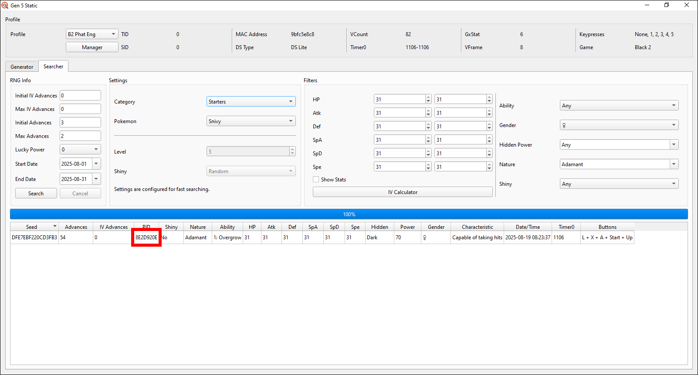Viewport: 698px width, 375px height.
Task: Open the Shiny filter dropdown
Action: pyautogui.click(x=619, y=184)
